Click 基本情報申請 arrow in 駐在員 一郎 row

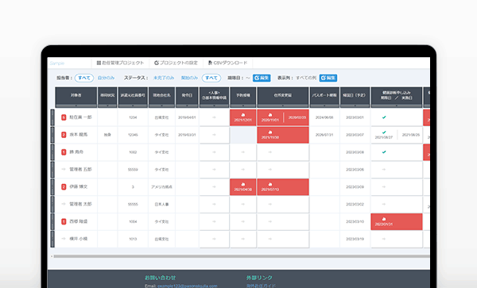click(x=214, y=117)
